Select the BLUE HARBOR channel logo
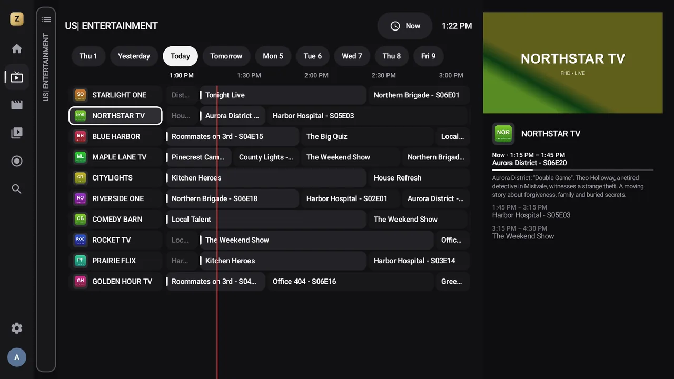 (80, 136)
